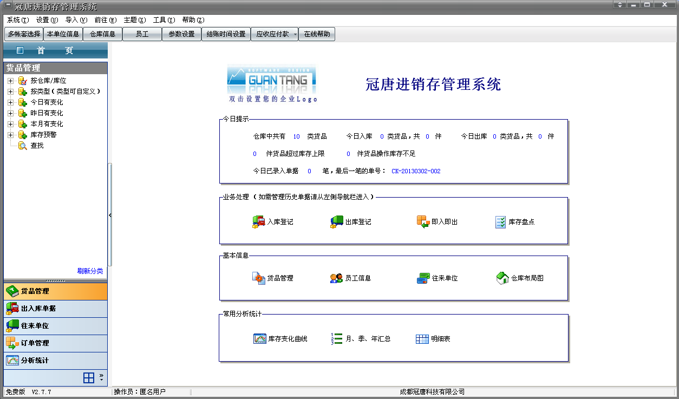
Task: Open the 应收应付款 dropdown arrow
Action: tap(295, 34)
